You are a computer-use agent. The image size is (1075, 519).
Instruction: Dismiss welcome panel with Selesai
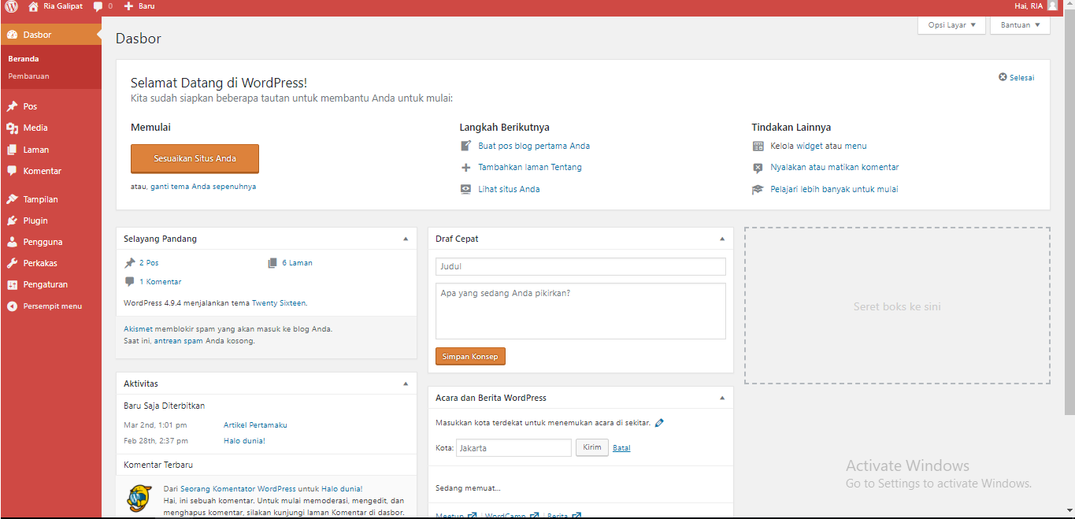[x=1016, y=77]
